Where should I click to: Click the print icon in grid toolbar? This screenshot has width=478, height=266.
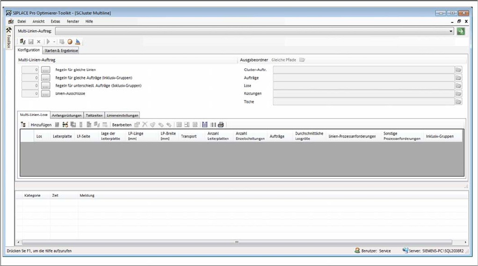(x=221, y=125)
